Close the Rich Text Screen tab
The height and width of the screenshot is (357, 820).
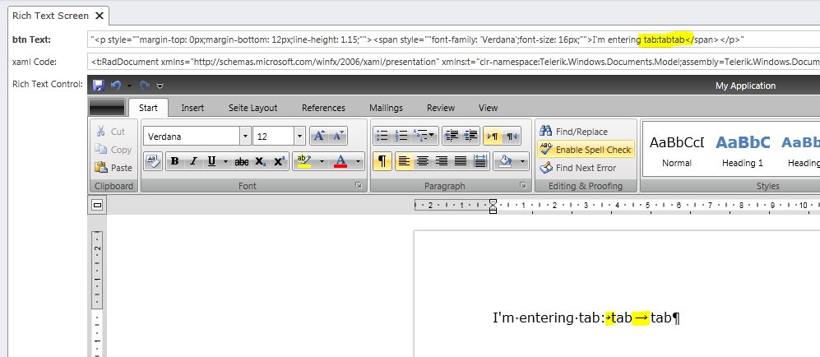pos(100,16)
